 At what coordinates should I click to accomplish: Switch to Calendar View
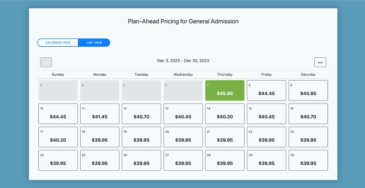58,43
